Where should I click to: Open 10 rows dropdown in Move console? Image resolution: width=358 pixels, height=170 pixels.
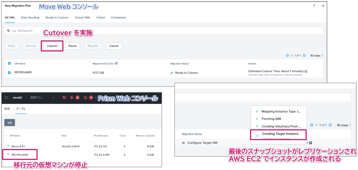tap(317, 55)
